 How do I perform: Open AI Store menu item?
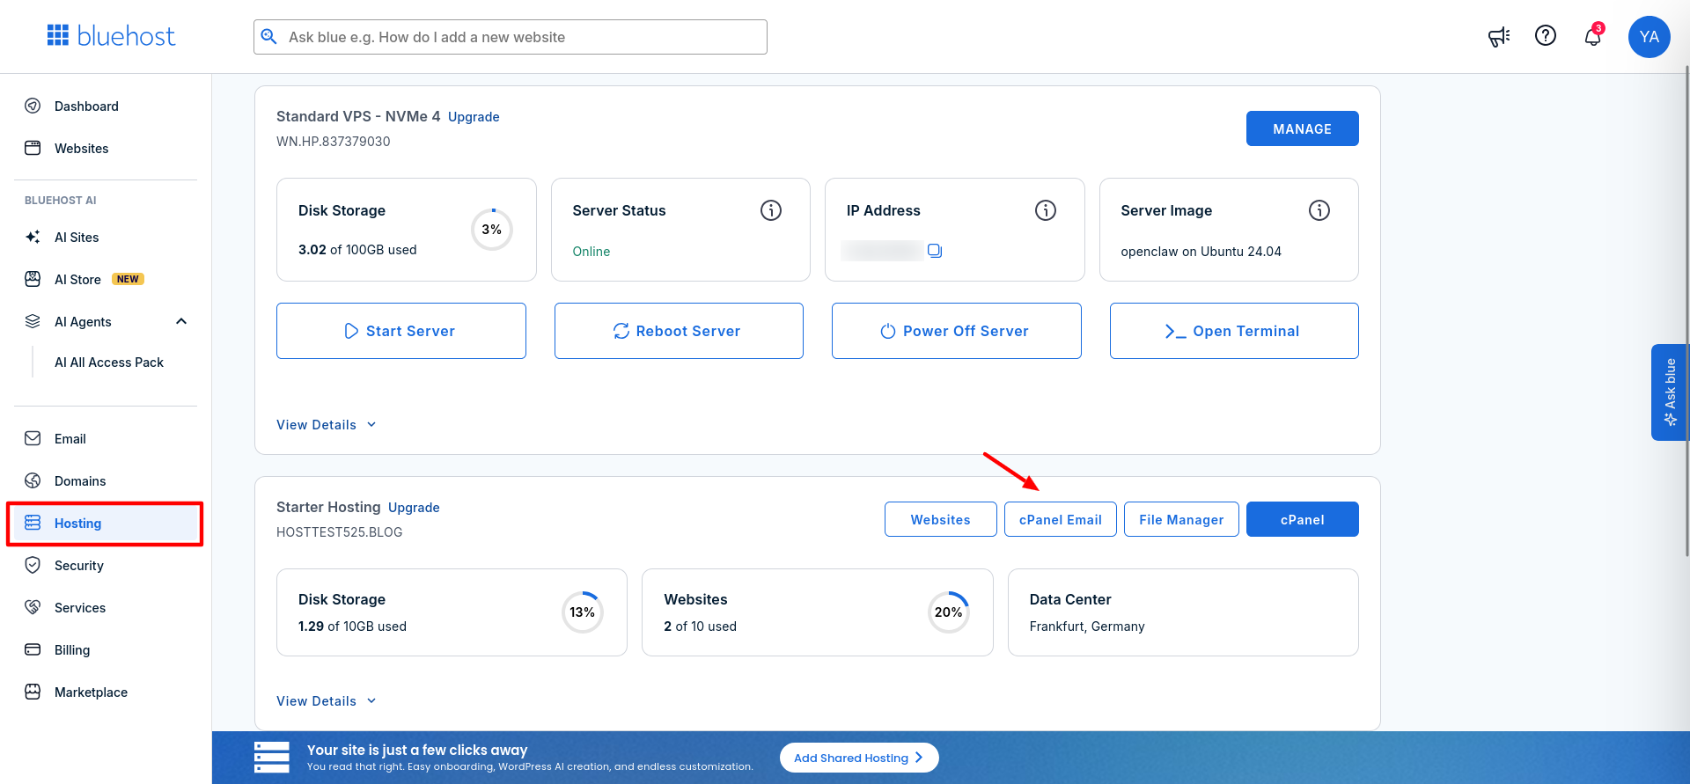point(106,279)
